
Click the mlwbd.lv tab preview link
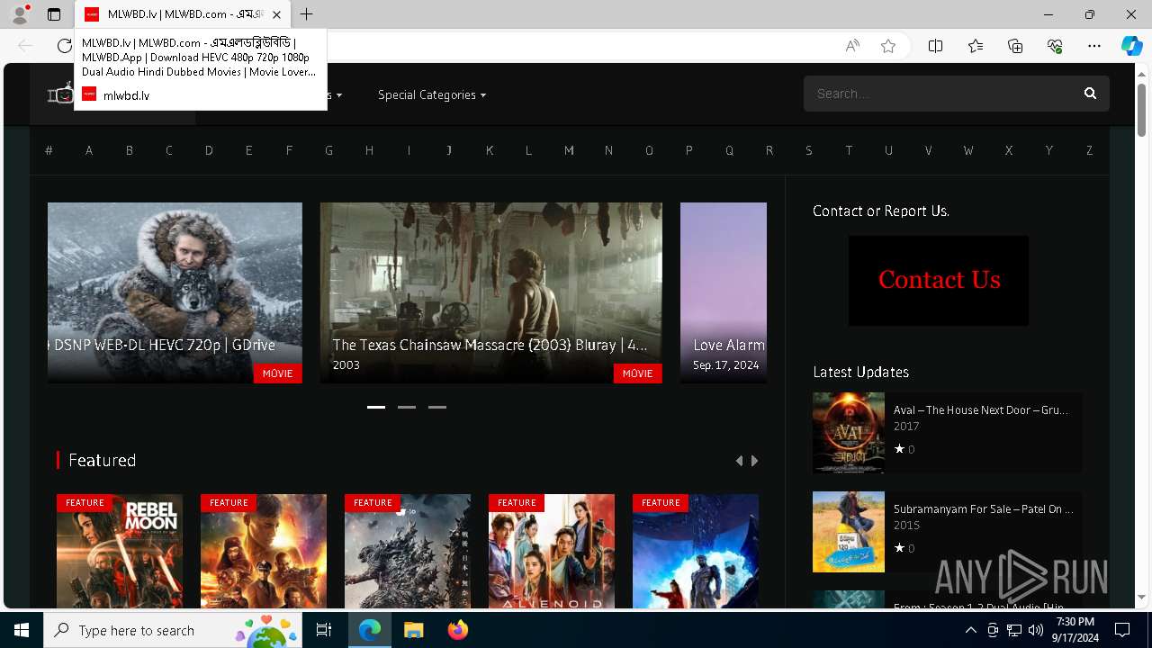tap(126, 94)
